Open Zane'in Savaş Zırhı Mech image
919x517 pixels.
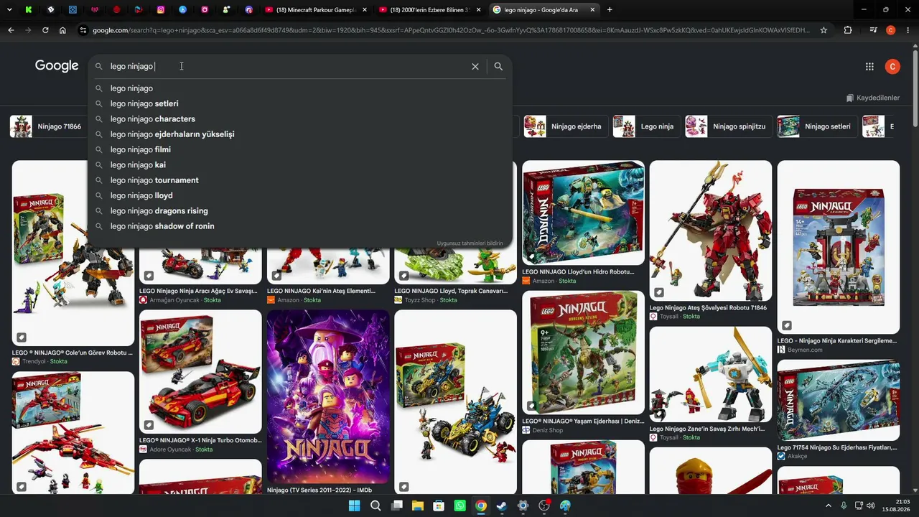[x=711, y=374]
